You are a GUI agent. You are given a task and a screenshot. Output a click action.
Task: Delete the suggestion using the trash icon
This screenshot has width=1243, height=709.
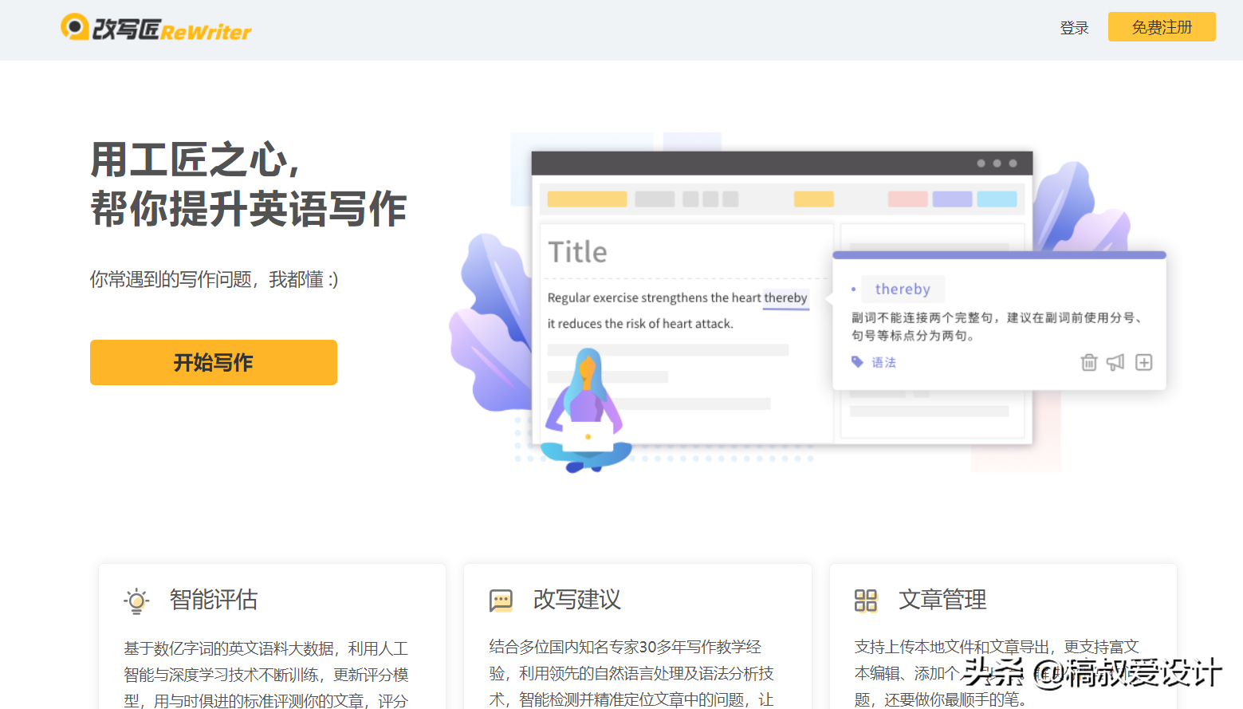click(1089, 362)
